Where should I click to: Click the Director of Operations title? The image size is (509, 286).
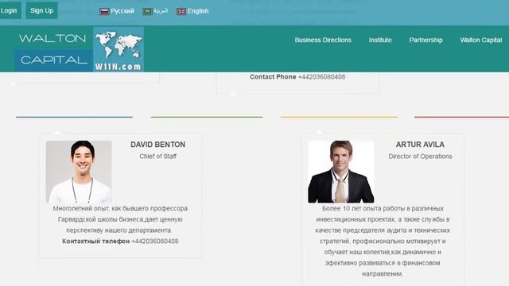pos(420,157)
